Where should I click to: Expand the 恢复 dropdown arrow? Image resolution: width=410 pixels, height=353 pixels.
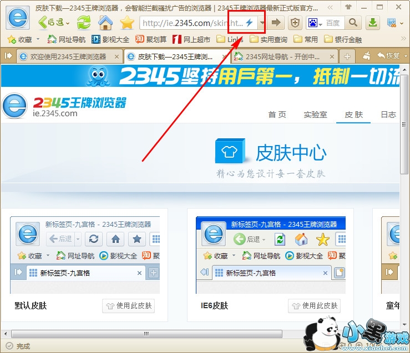tap(406, 56)
